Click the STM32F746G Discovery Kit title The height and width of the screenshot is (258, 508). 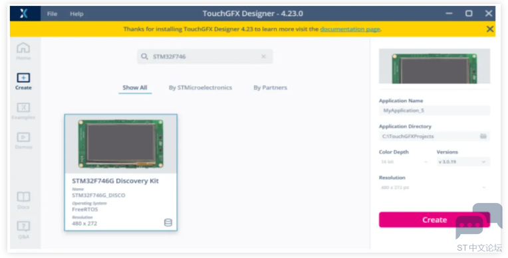click(115, 180)
